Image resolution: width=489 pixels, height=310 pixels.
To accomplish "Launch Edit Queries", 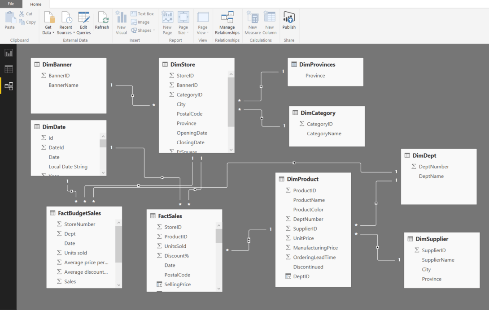I will tap(83, 23).
